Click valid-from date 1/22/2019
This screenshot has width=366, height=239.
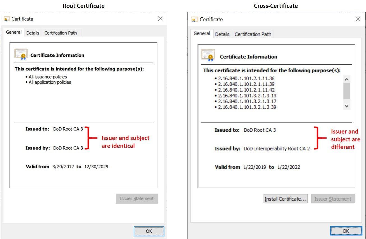pyautogui.click(x=255, y=167)
